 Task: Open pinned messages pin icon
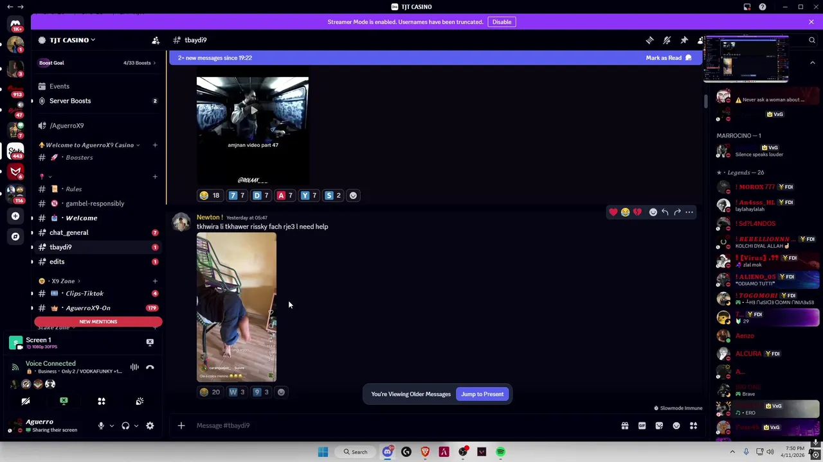pos(684,40)
